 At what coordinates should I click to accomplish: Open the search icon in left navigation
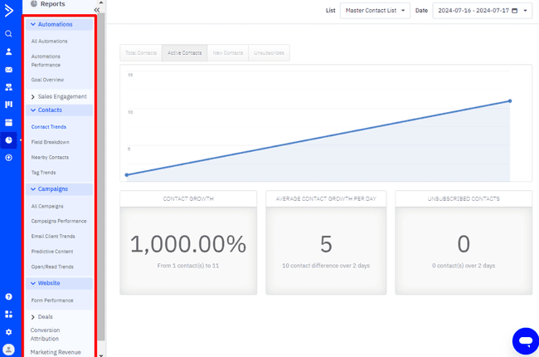tap(8, 34)
